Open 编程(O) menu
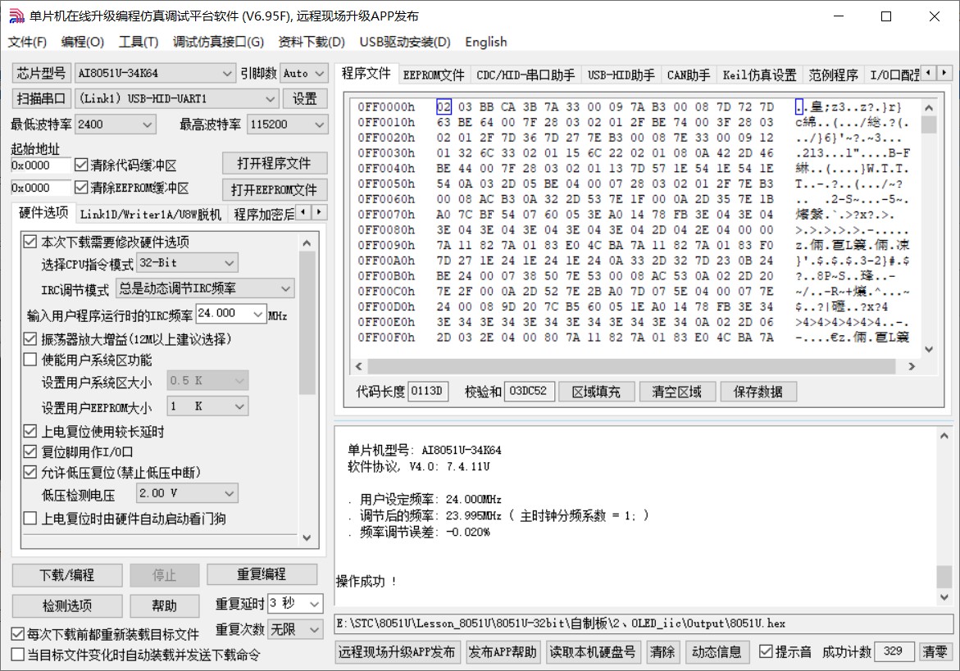The height and width of the screenshot is (671, 960). coord(83,42)
